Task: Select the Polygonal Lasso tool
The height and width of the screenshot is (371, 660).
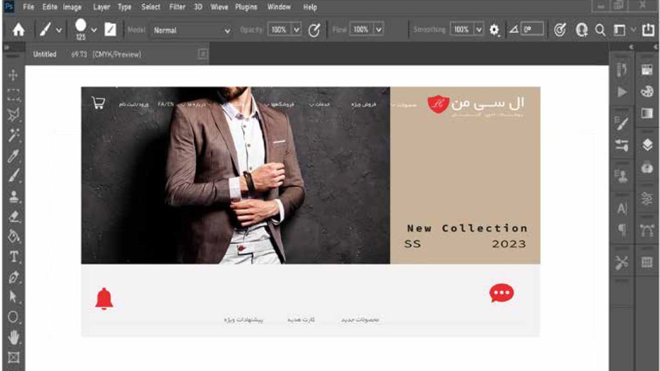Action: coord(13,115)
